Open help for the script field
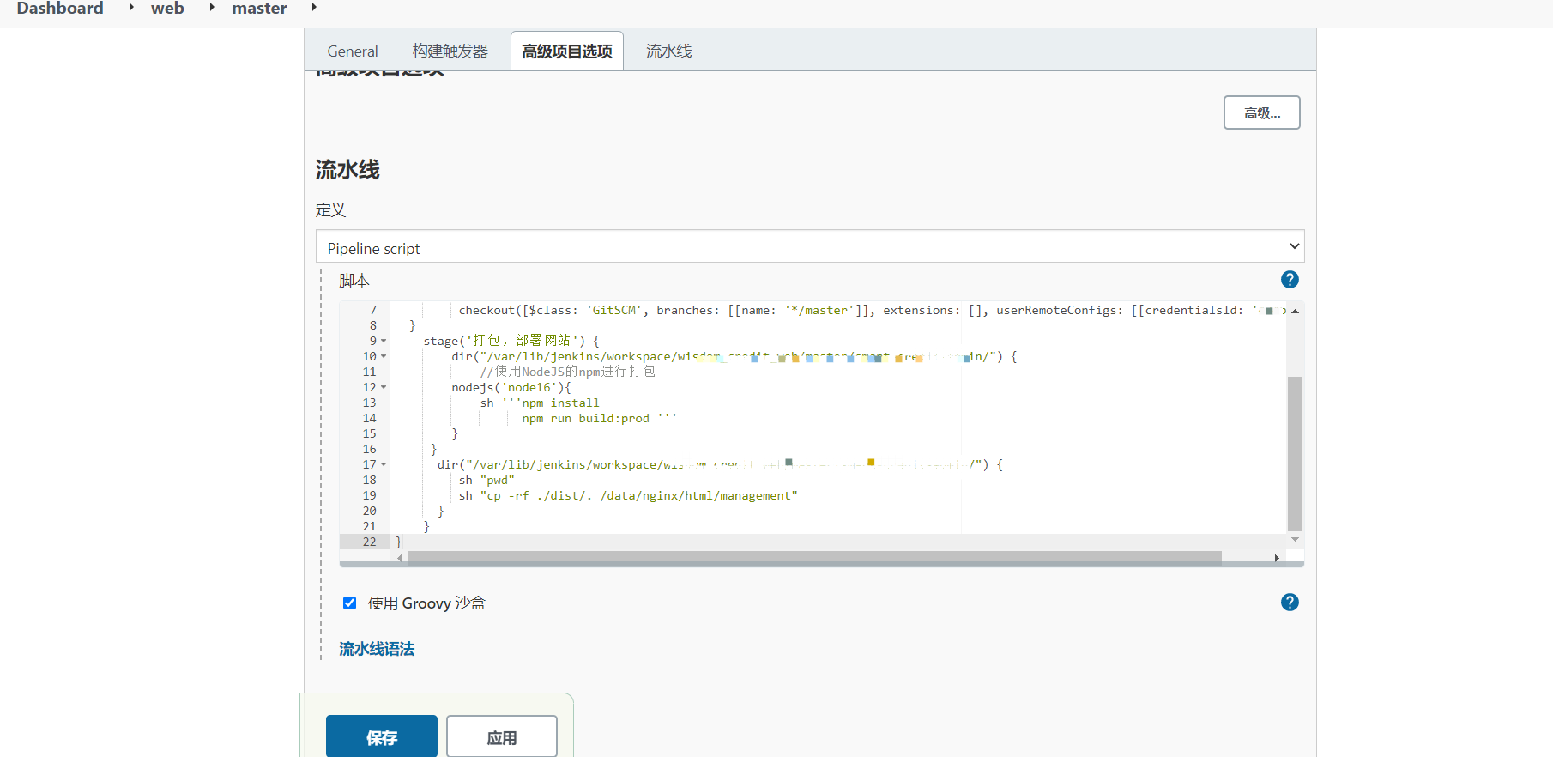 [x=1290, y=280]
